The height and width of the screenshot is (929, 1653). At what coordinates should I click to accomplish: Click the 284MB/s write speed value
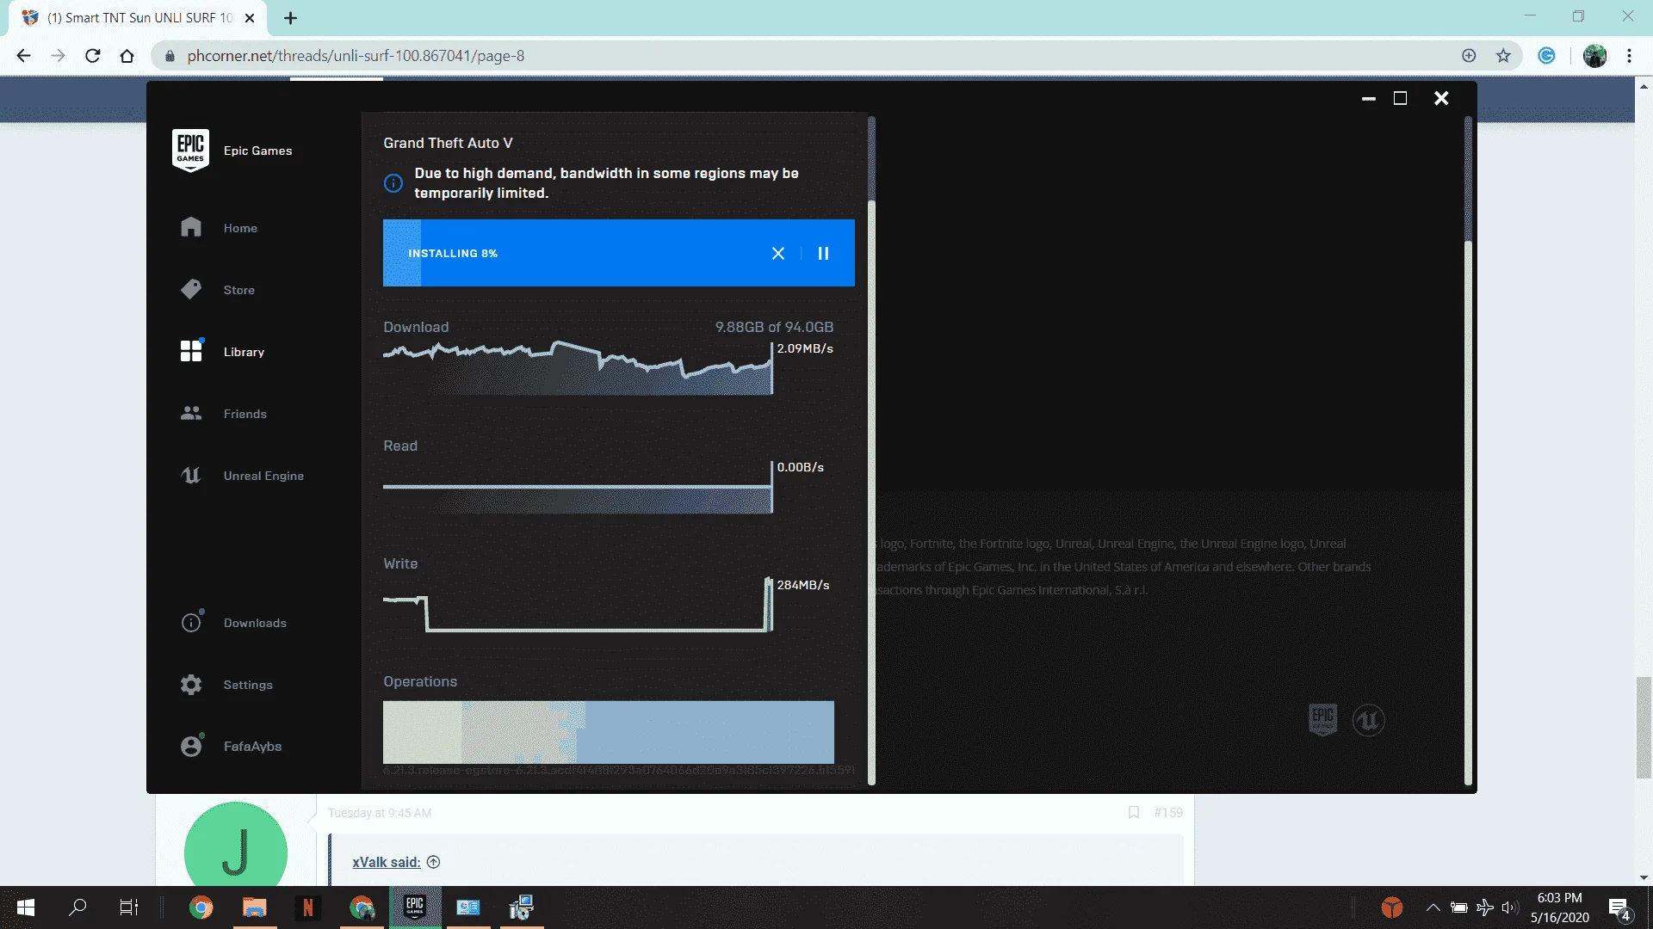[803, 585]
